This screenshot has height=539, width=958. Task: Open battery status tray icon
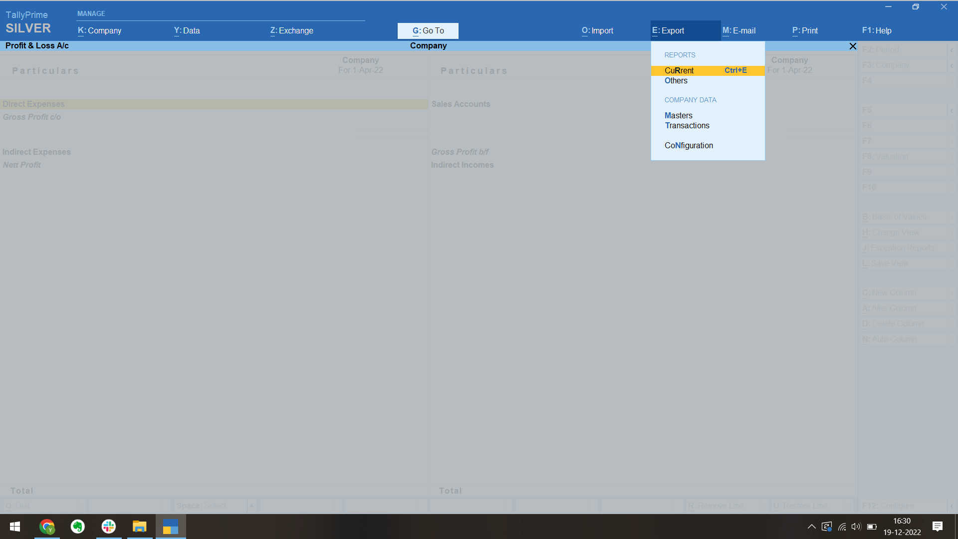click(x=872, y=527)
